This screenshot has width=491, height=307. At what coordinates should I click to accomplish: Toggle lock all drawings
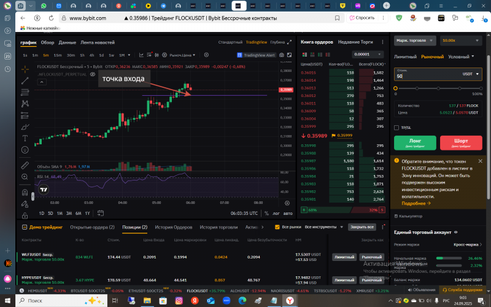(25, 216)
